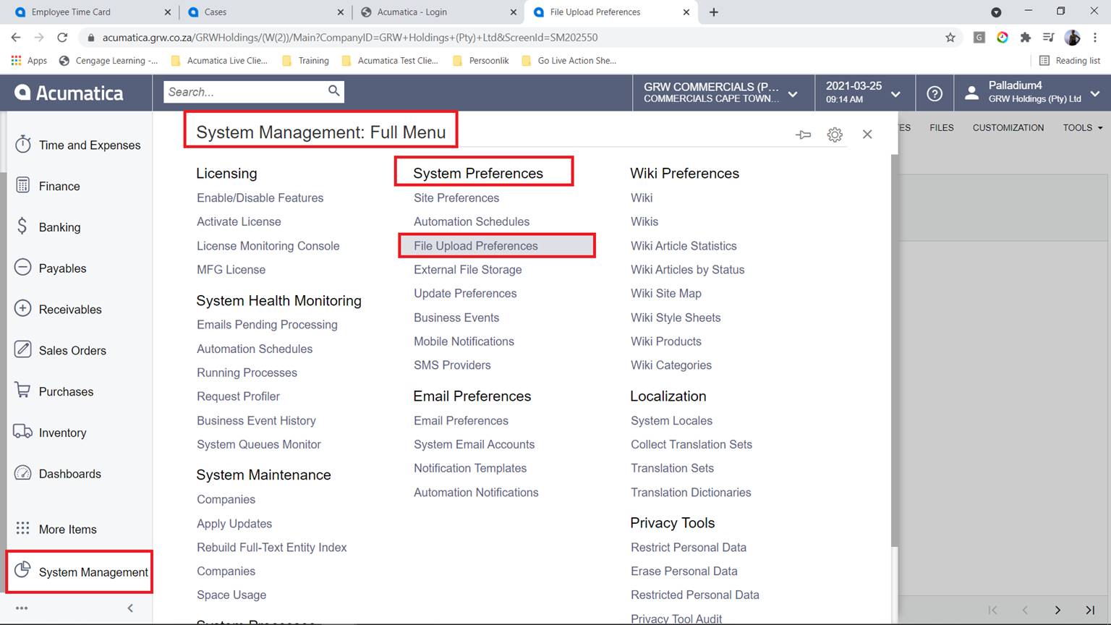Open the business date dropdown

pyautogui.click(x=895, y=94)
